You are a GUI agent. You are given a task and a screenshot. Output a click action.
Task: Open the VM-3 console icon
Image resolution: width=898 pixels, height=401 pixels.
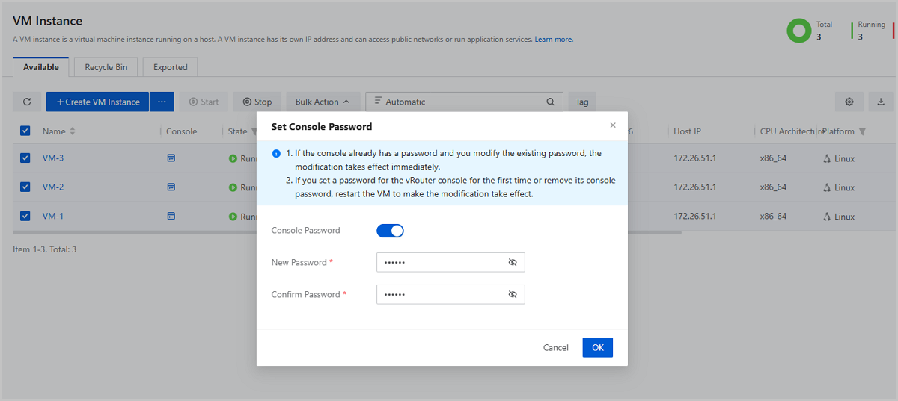pos(171,158)
